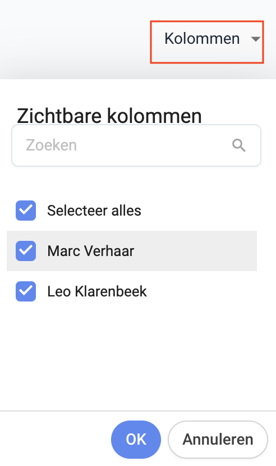
Task: Focus the Zoeken search field
Action: pos(136,145)
